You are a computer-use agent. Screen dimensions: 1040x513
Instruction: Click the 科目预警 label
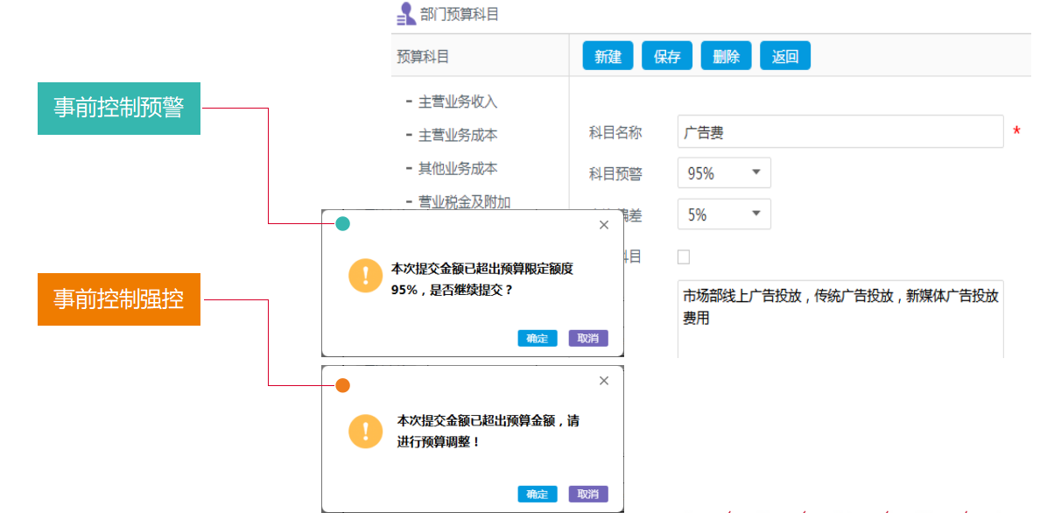[x=615, y=174]
